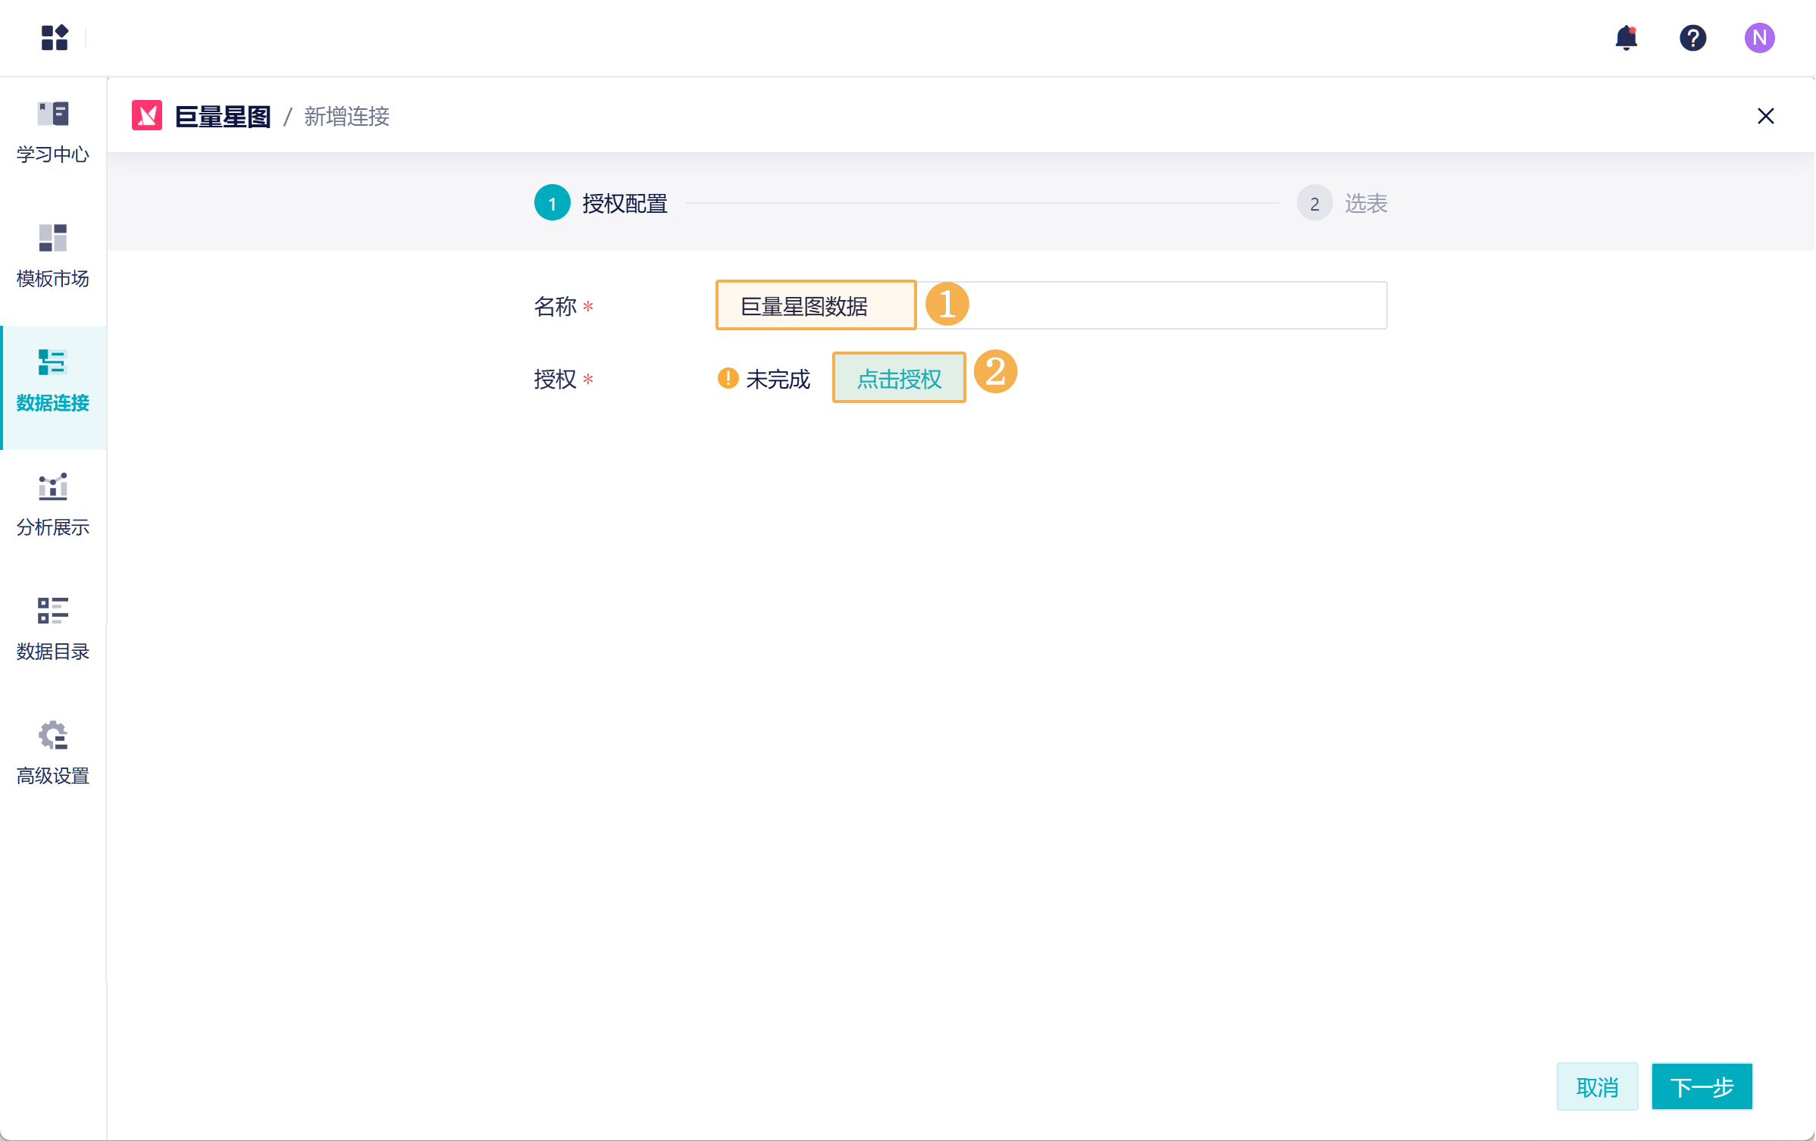The height and width of the screenshot is (1141, 1816).
Task: Click the help question mark icon
Action: 1692,37
